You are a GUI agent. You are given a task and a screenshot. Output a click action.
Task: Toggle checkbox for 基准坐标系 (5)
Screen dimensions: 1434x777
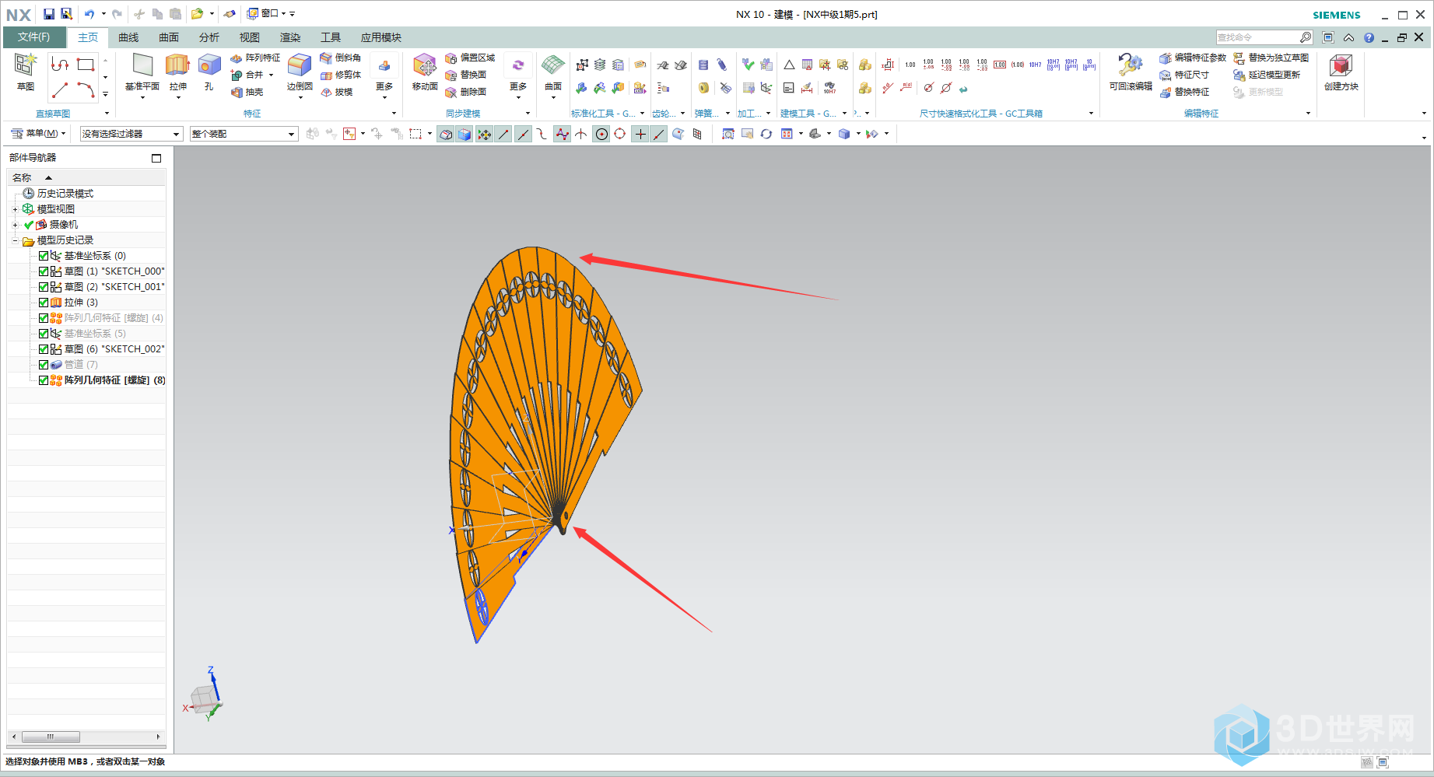click(x=44, y=334)
